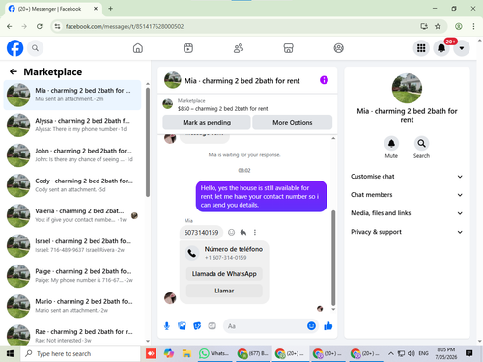Open the Facebook search icon
This screenshot has width=483, height=362.
tap(35, 48)
